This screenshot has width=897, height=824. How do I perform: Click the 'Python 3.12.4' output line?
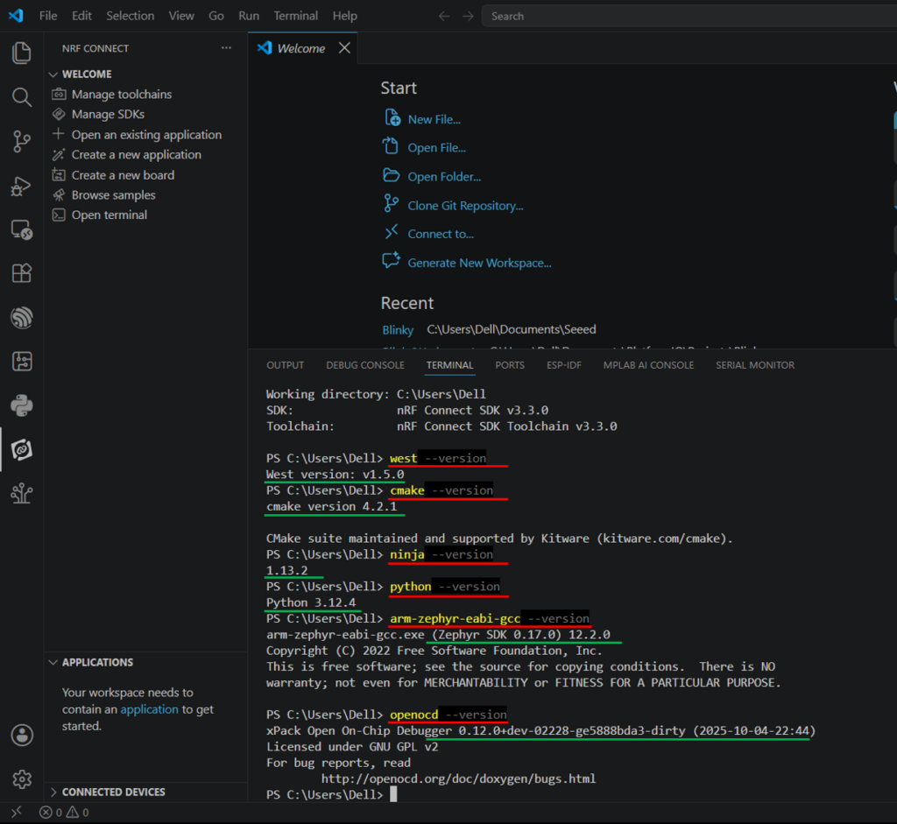point(311,602)
